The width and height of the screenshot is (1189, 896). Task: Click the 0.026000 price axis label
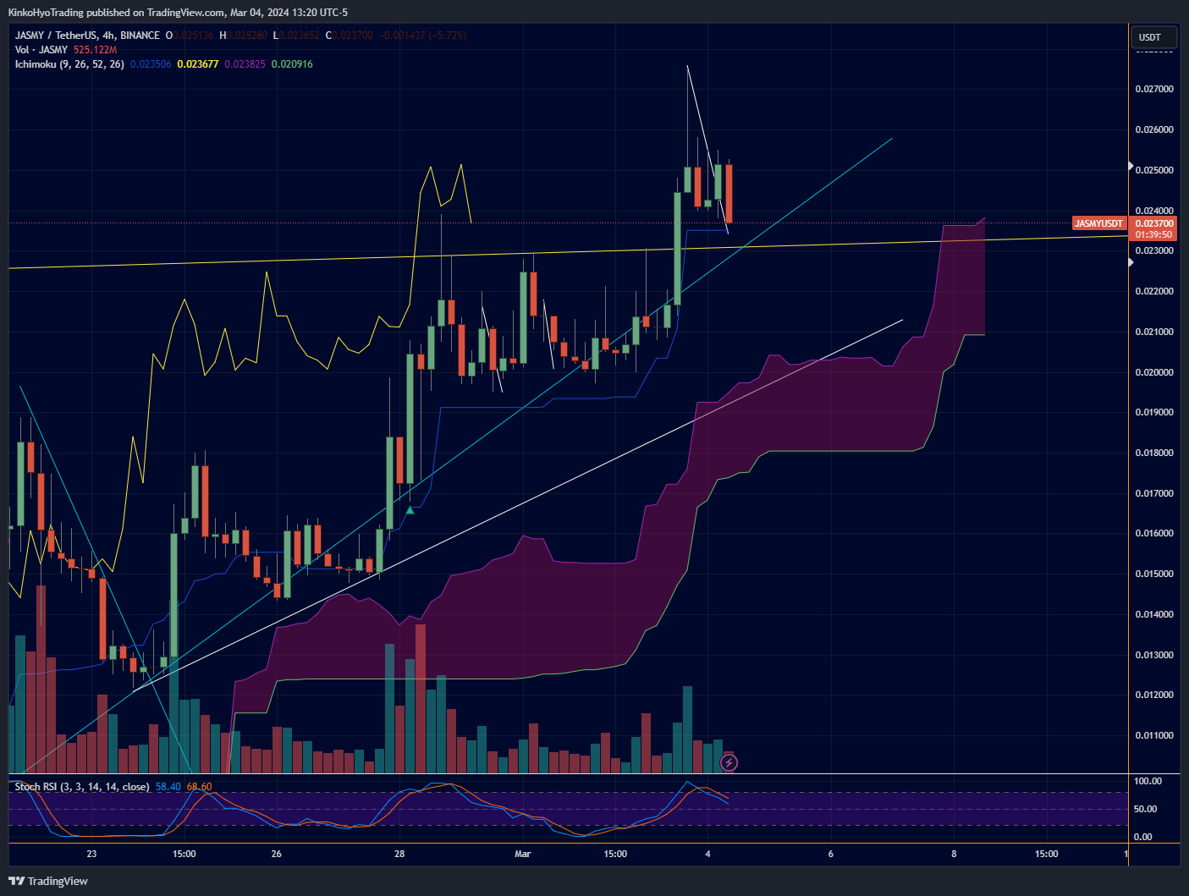coord(1154,129)
